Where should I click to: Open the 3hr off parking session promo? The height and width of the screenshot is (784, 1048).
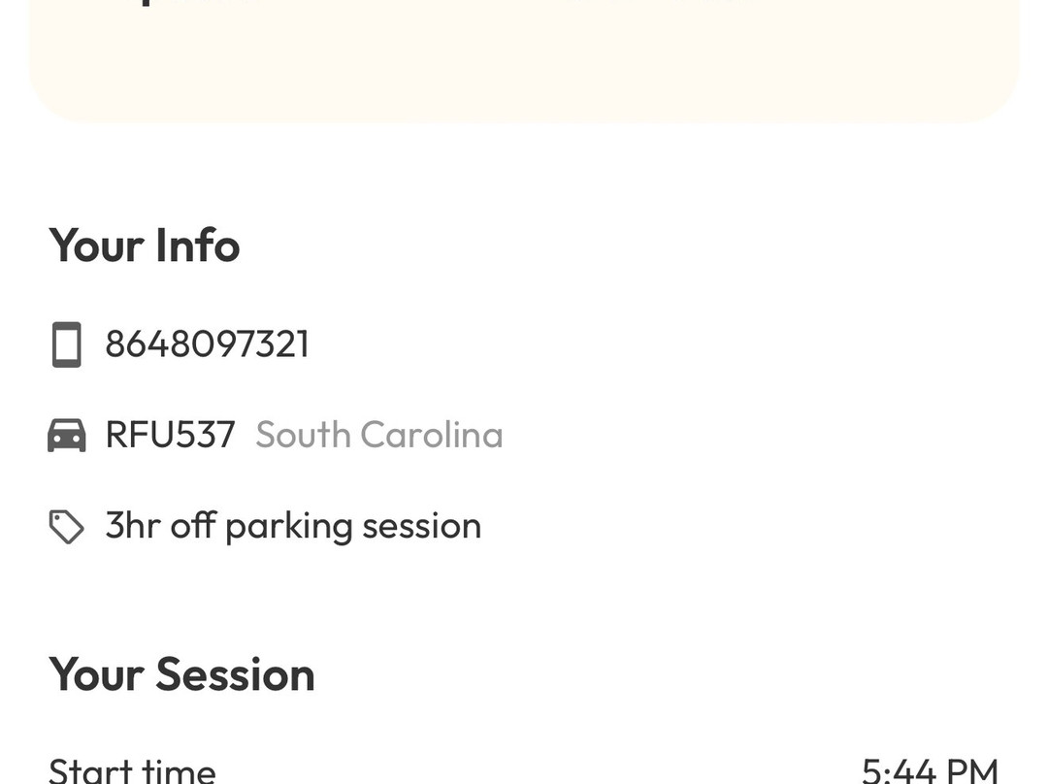293,526
